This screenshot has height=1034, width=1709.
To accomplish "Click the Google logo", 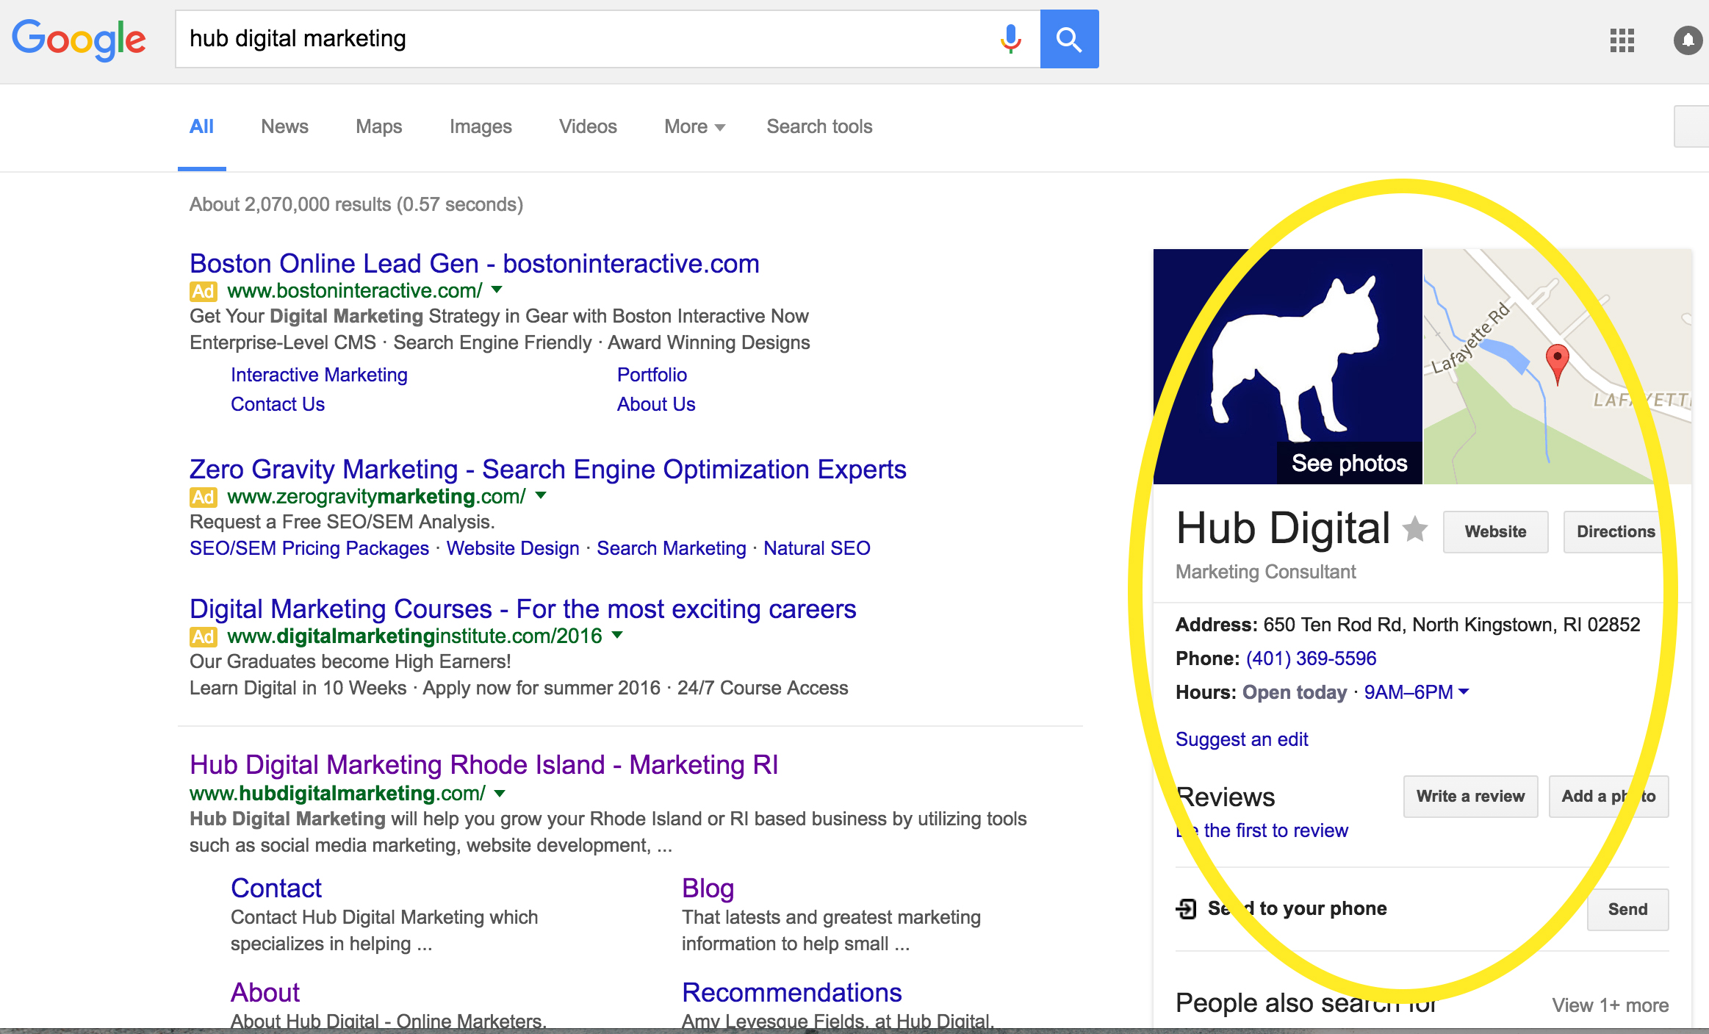I will (79, 39).
